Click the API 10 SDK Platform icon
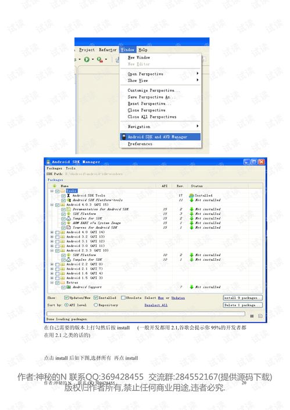290x410 pixels. point(69,255)
